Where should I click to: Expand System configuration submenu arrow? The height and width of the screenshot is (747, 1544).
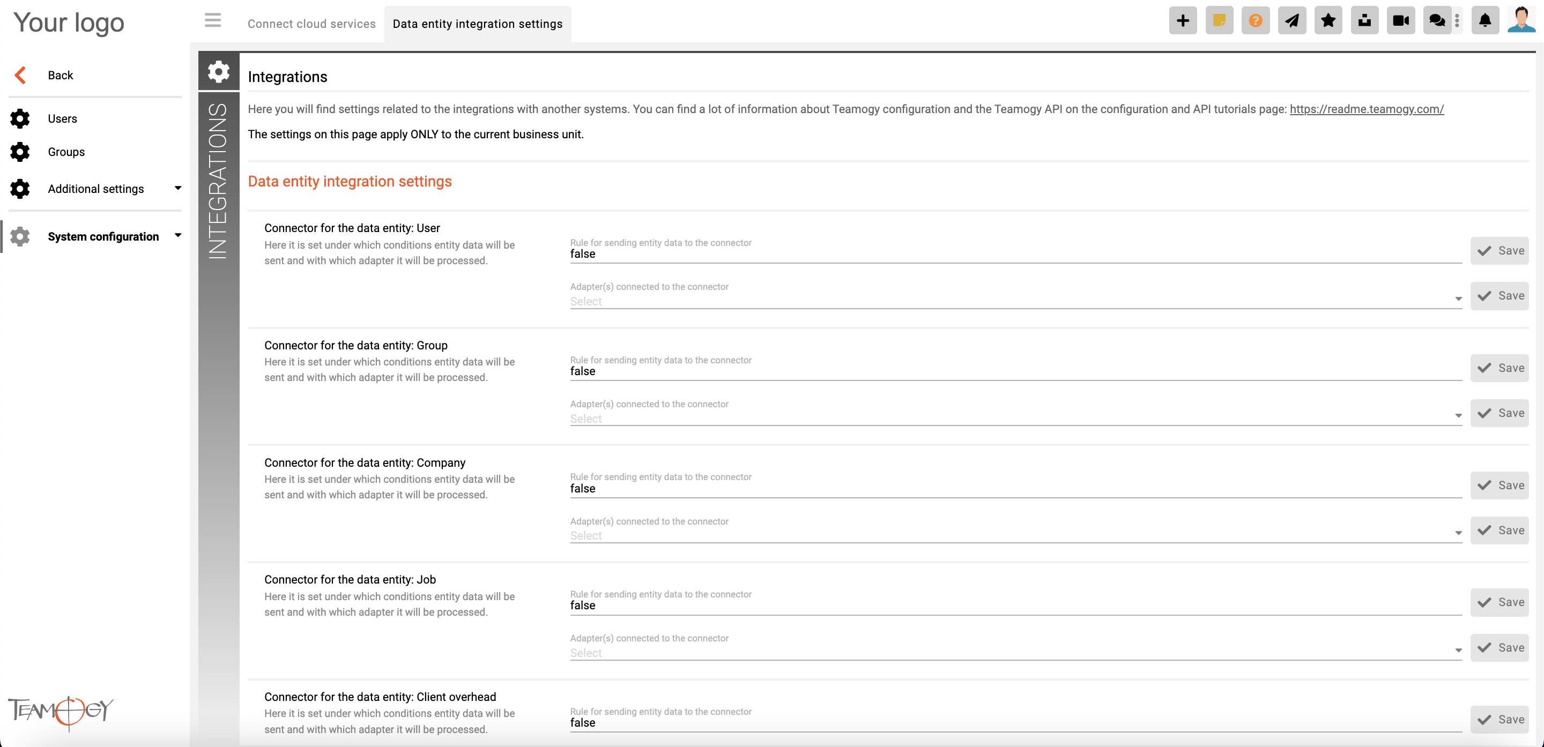pyautogui.click(x=177, y=235)
